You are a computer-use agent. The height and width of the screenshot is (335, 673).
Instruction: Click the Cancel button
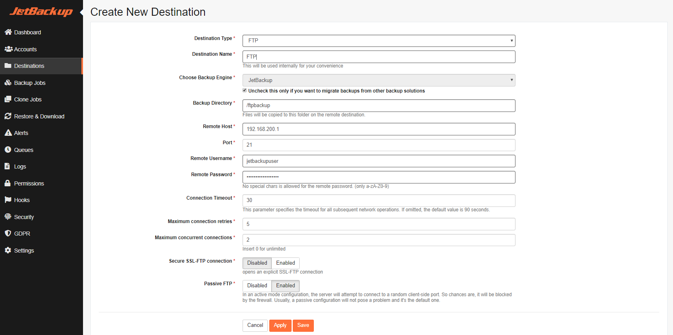click(x=255, y=325)
